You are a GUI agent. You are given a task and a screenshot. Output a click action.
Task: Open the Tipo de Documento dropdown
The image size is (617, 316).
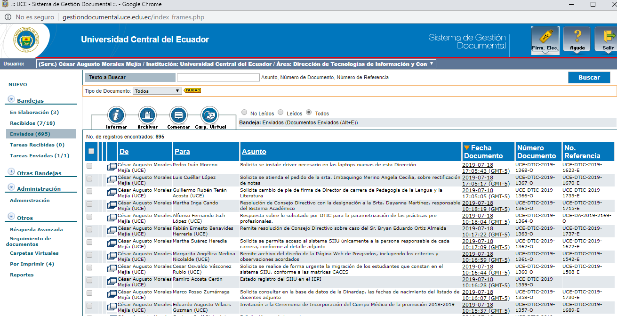pyautogui.click(x=157, y=91)
